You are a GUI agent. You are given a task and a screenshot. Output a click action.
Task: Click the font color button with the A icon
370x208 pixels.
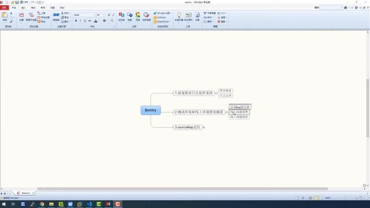(95, 21)
